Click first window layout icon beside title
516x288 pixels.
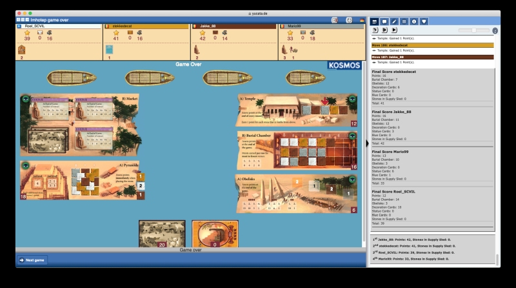[19, 20]
